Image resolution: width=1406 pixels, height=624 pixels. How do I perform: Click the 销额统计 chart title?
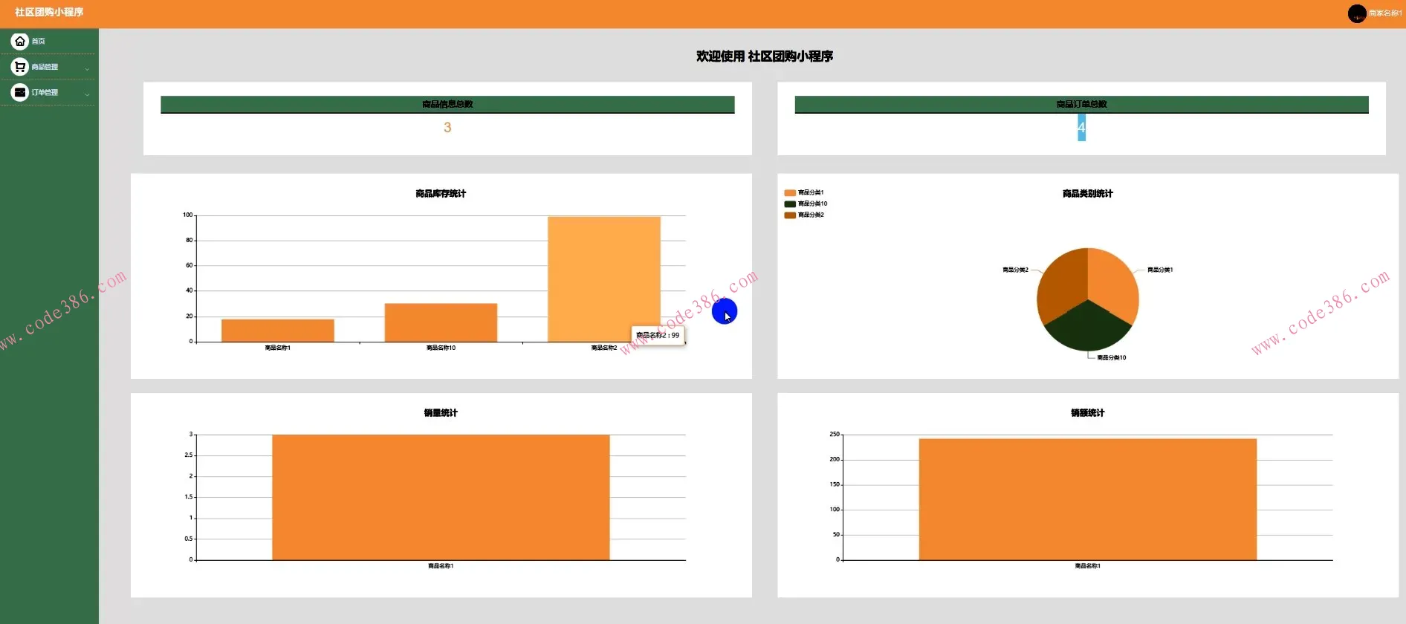[1088, 413]
